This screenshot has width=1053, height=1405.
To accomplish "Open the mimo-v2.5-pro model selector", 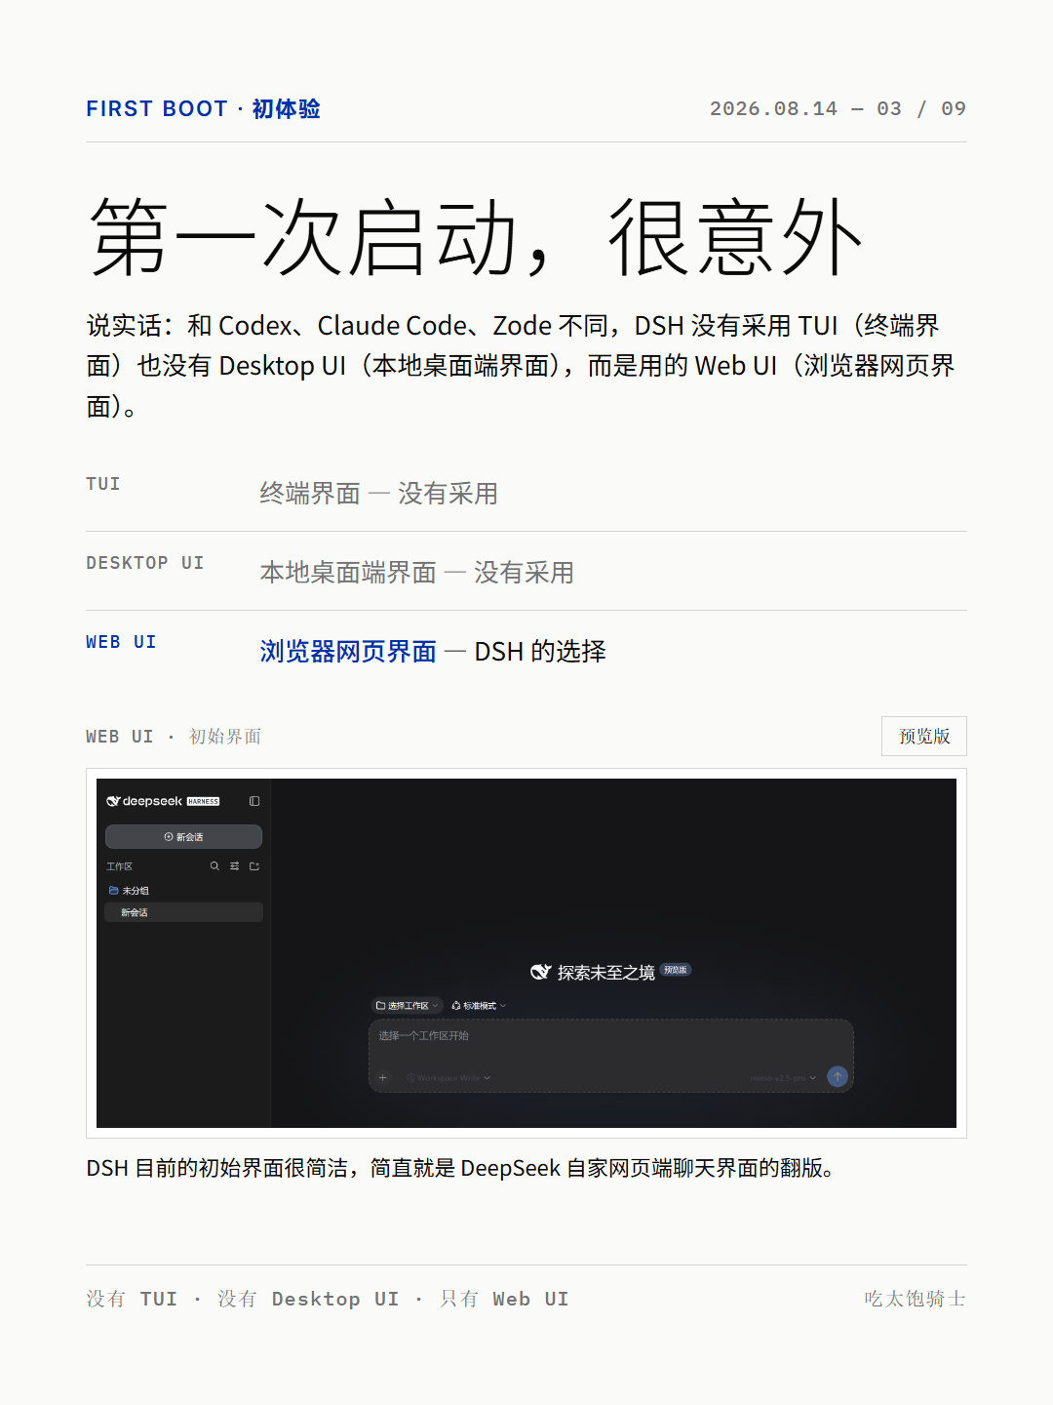I will 783,1078.
